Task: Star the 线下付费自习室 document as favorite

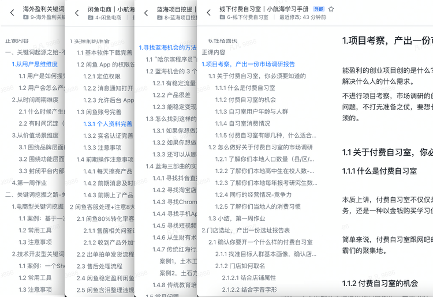Action: (331, 9)
